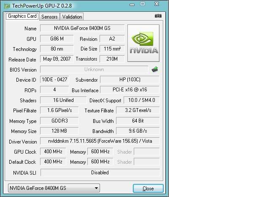Click the 'DirectX Support' label
Viewport: 270px width, 197px height.
tap(105, 101)
